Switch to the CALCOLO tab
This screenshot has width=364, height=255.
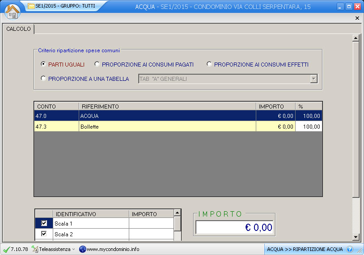pyautogui.click(x=18, y=29)
